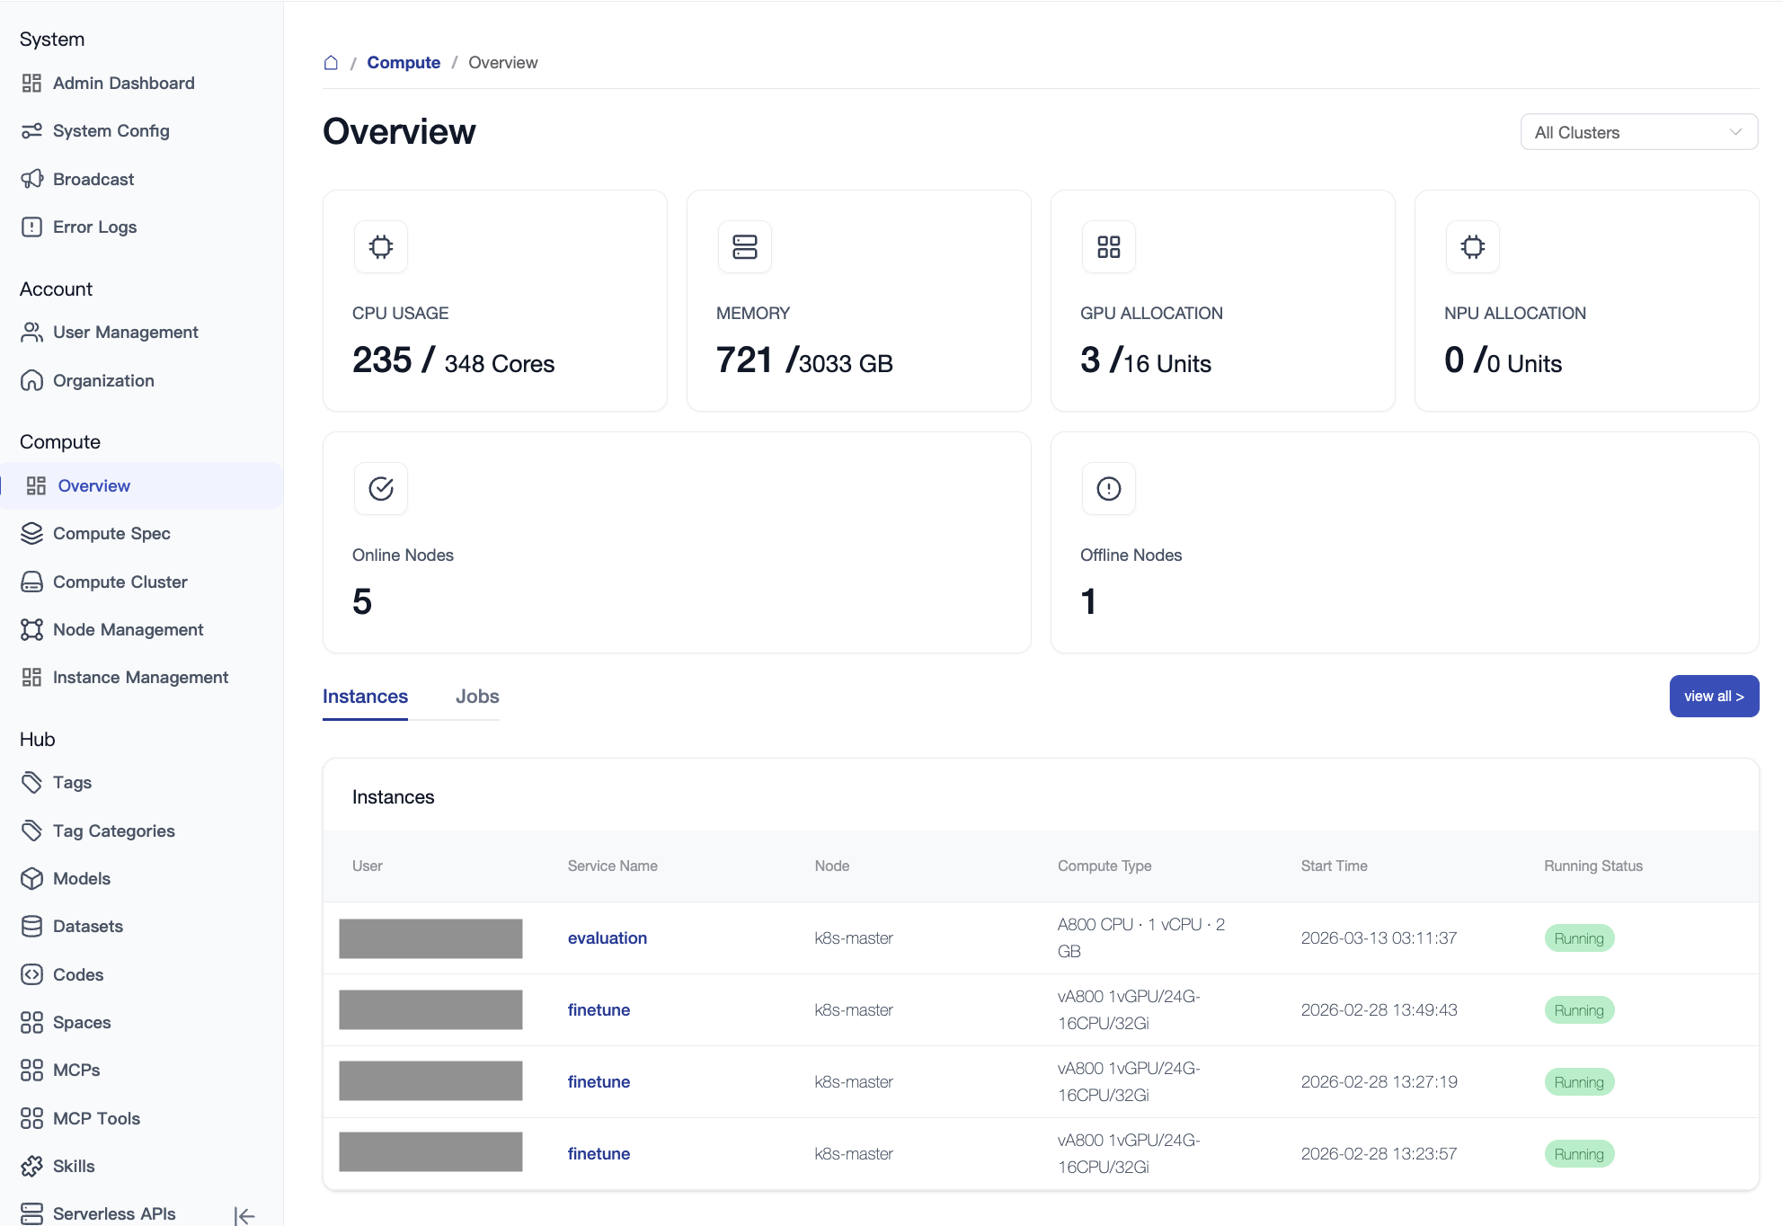Click the evaluation row Running status badge
This screenshot has width=1783, height=1226.
(x=1578, y=937)
